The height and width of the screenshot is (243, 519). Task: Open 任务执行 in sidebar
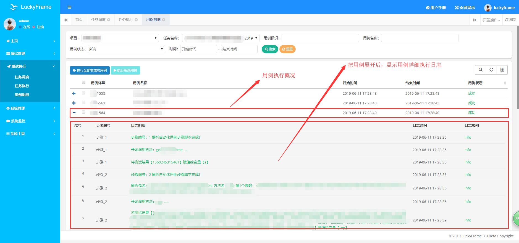tap(22, 86)
